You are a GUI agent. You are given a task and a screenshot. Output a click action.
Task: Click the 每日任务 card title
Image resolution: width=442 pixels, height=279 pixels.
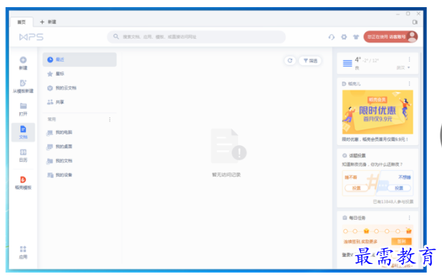(x=357, y=217)
